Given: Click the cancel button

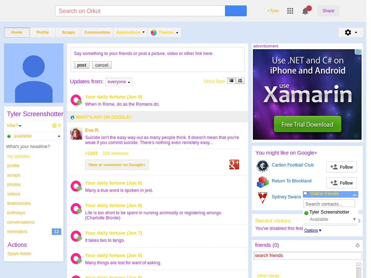Looking at the screenshot, I should [102, 65].
